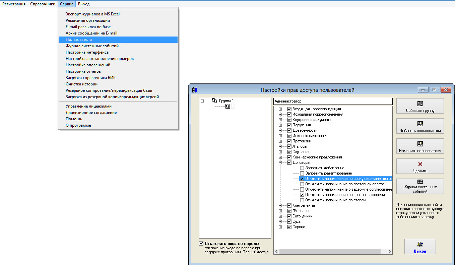Image resolution: width=455 pixels, height=266 pixels.
Task: Check the Запретить добавление checkbox
Action: 302,168
